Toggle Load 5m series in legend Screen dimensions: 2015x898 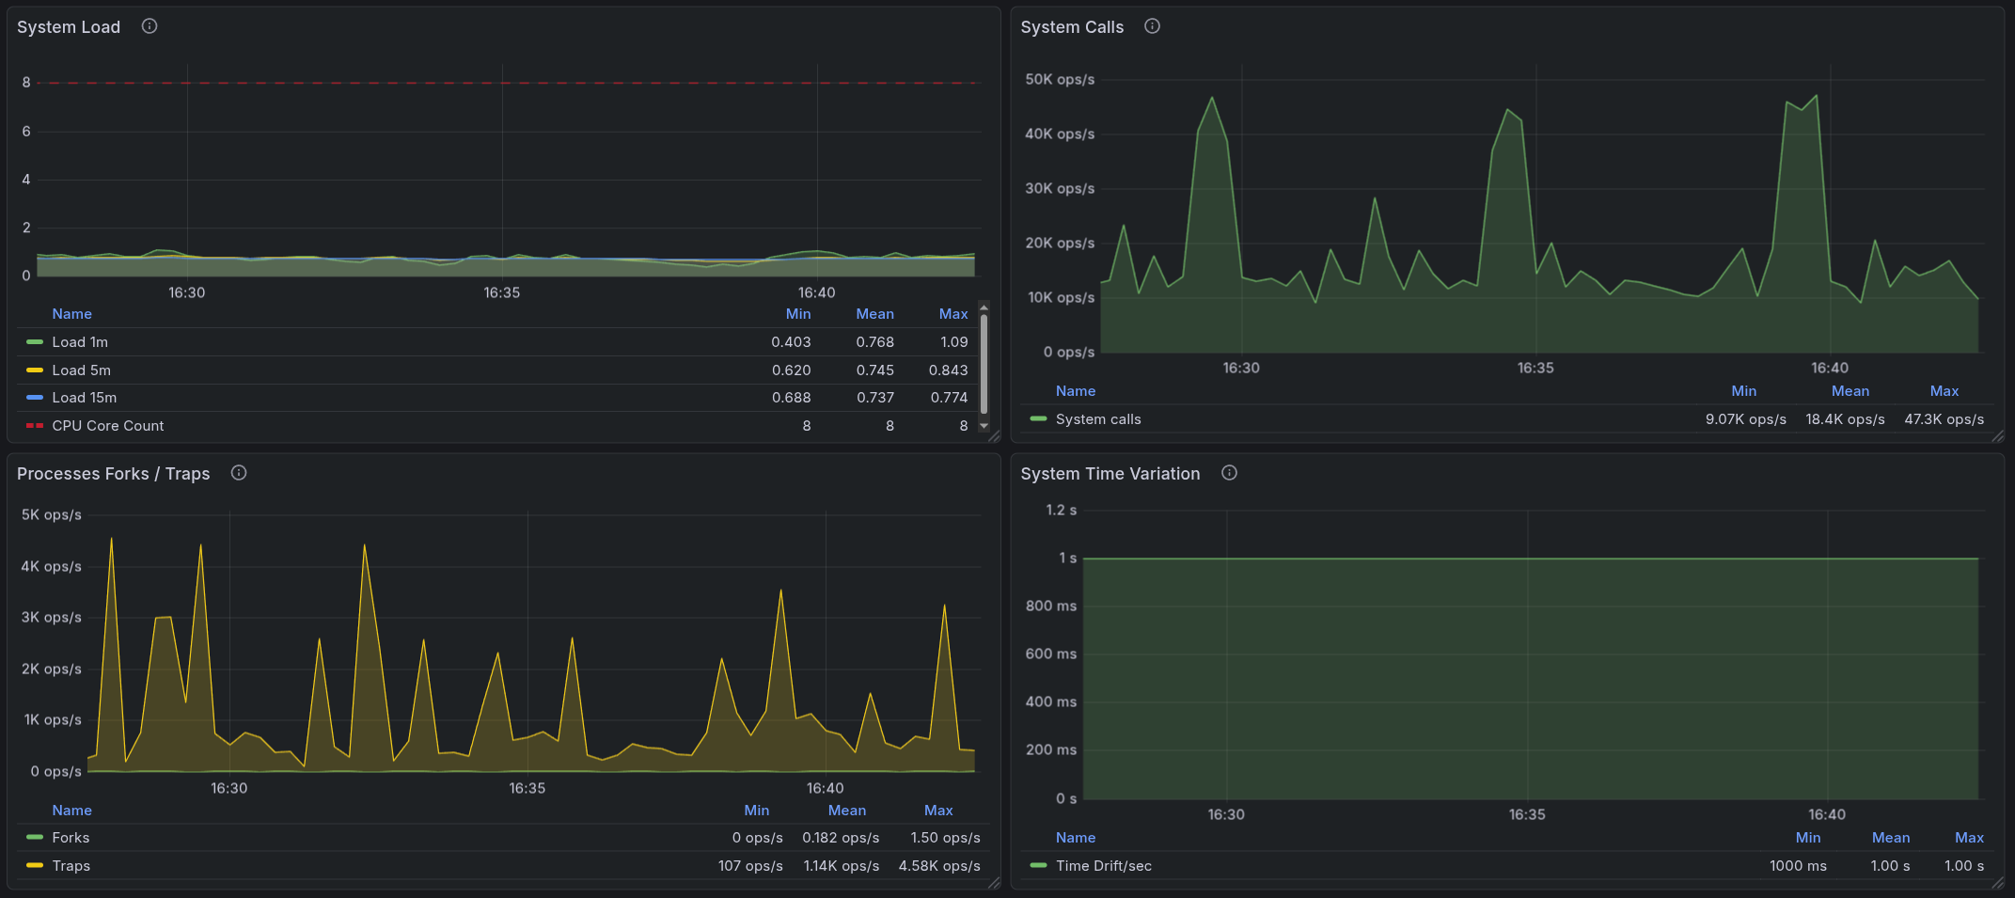81,370
